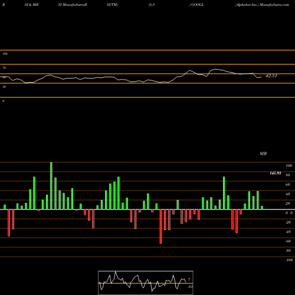
Task: Click the longest red bar in the MR histogram
Action: click(160, 227)
